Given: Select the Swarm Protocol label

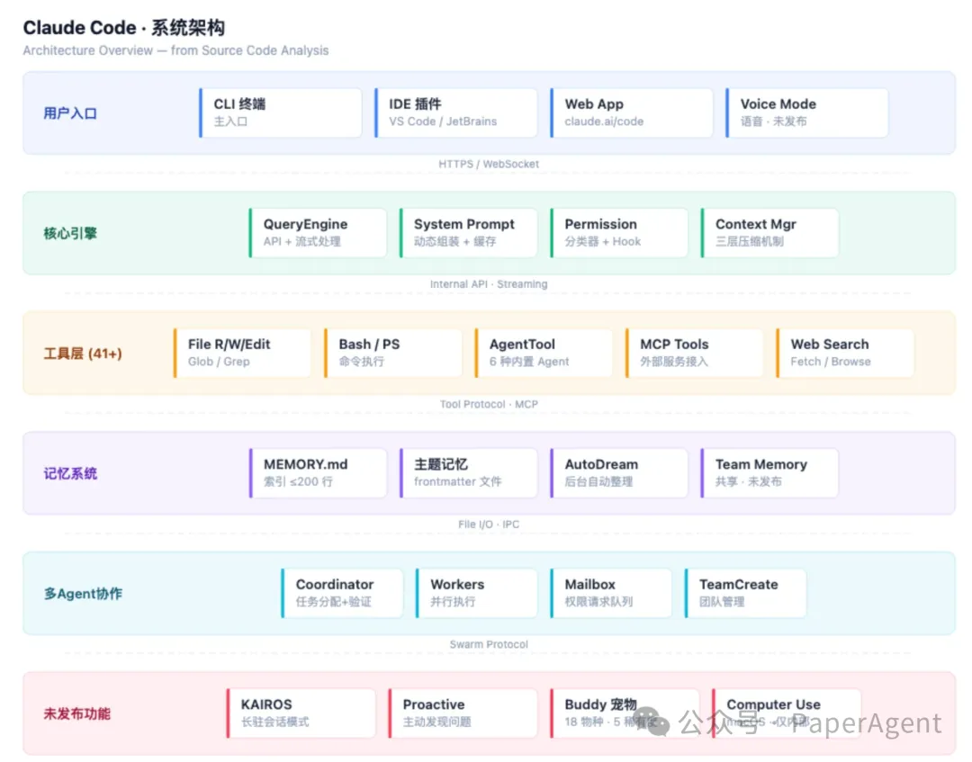Looking at the screenshot, I should coord(489,645).
